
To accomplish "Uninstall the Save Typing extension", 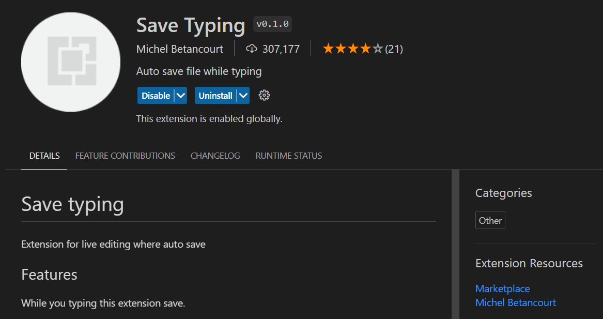I will click(215, 95).
